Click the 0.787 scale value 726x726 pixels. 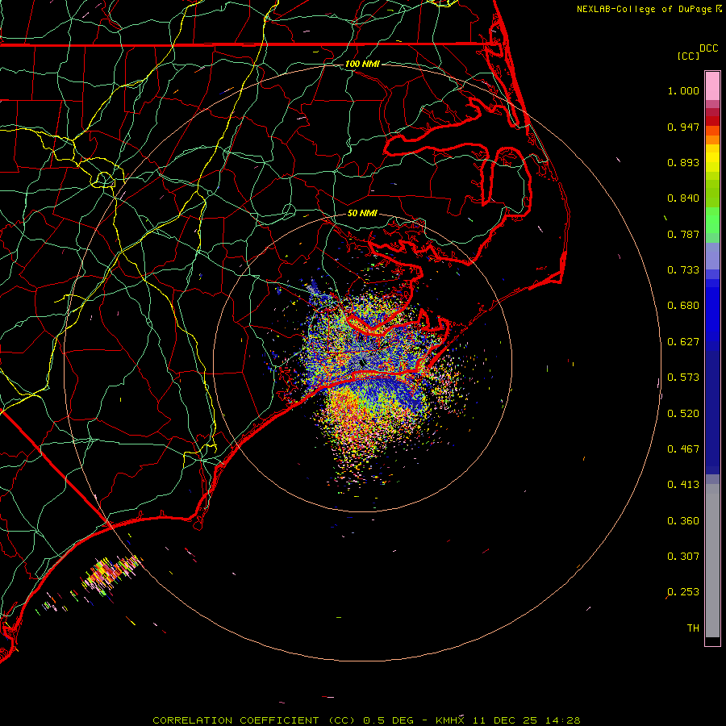683,234
